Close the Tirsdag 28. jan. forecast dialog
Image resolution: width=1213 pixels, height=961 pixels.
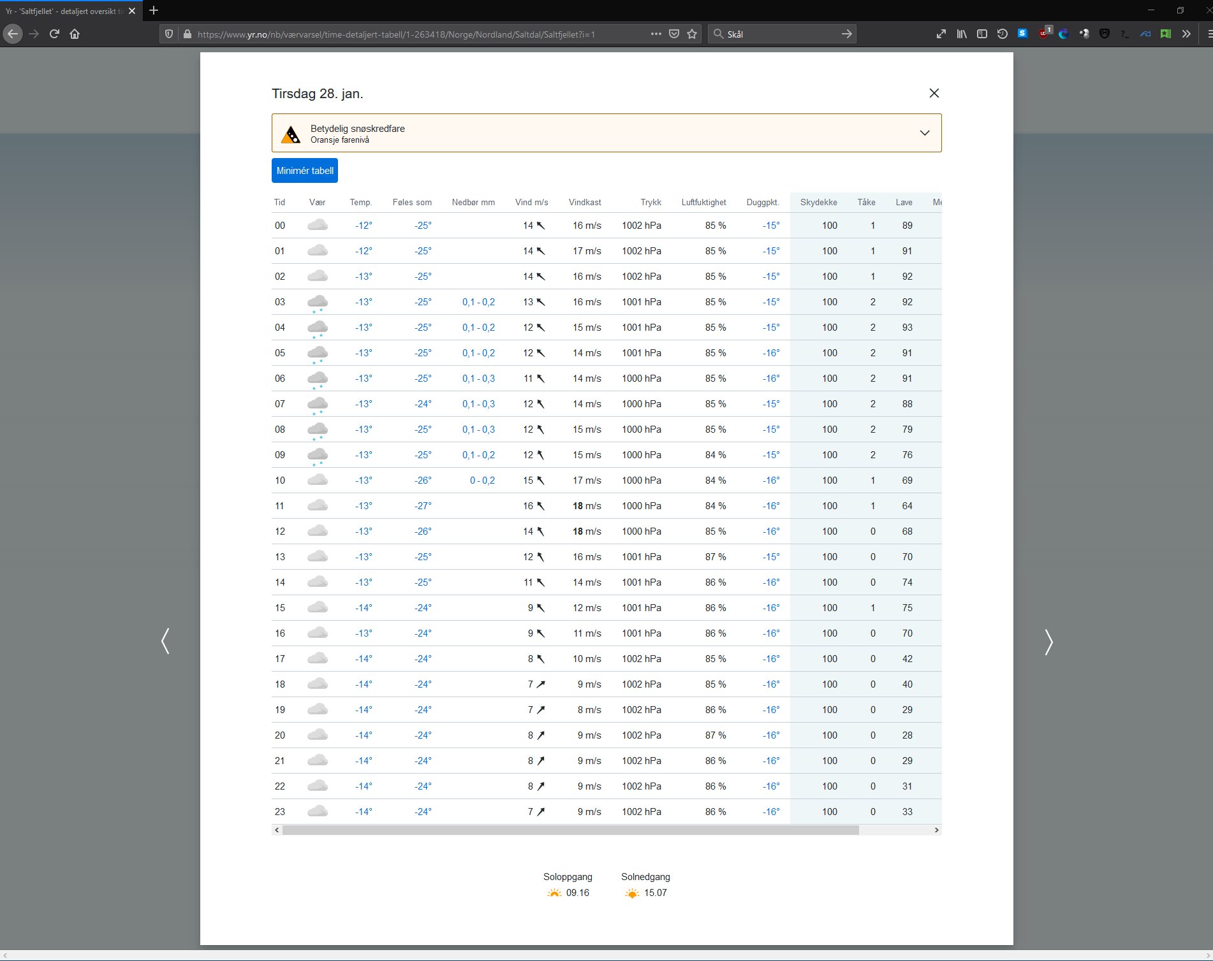[934, 93]
